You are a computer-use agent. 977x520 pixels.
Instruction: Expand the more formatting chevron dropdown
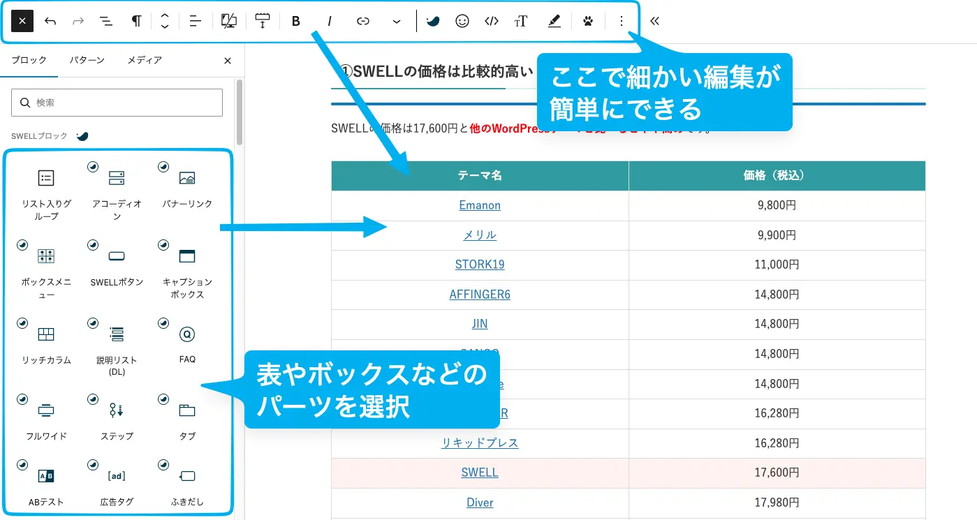tap(397, 21)
